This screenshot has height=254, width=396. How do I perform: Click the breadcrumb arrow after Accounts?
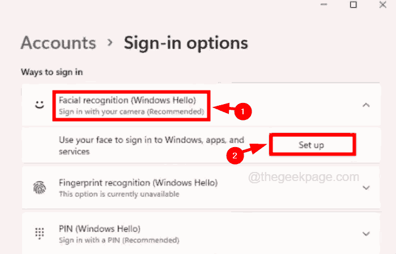click(x=110, y=44)
